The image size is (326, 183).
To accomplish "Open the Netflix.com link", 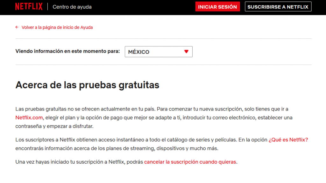I will click(29, 117).
